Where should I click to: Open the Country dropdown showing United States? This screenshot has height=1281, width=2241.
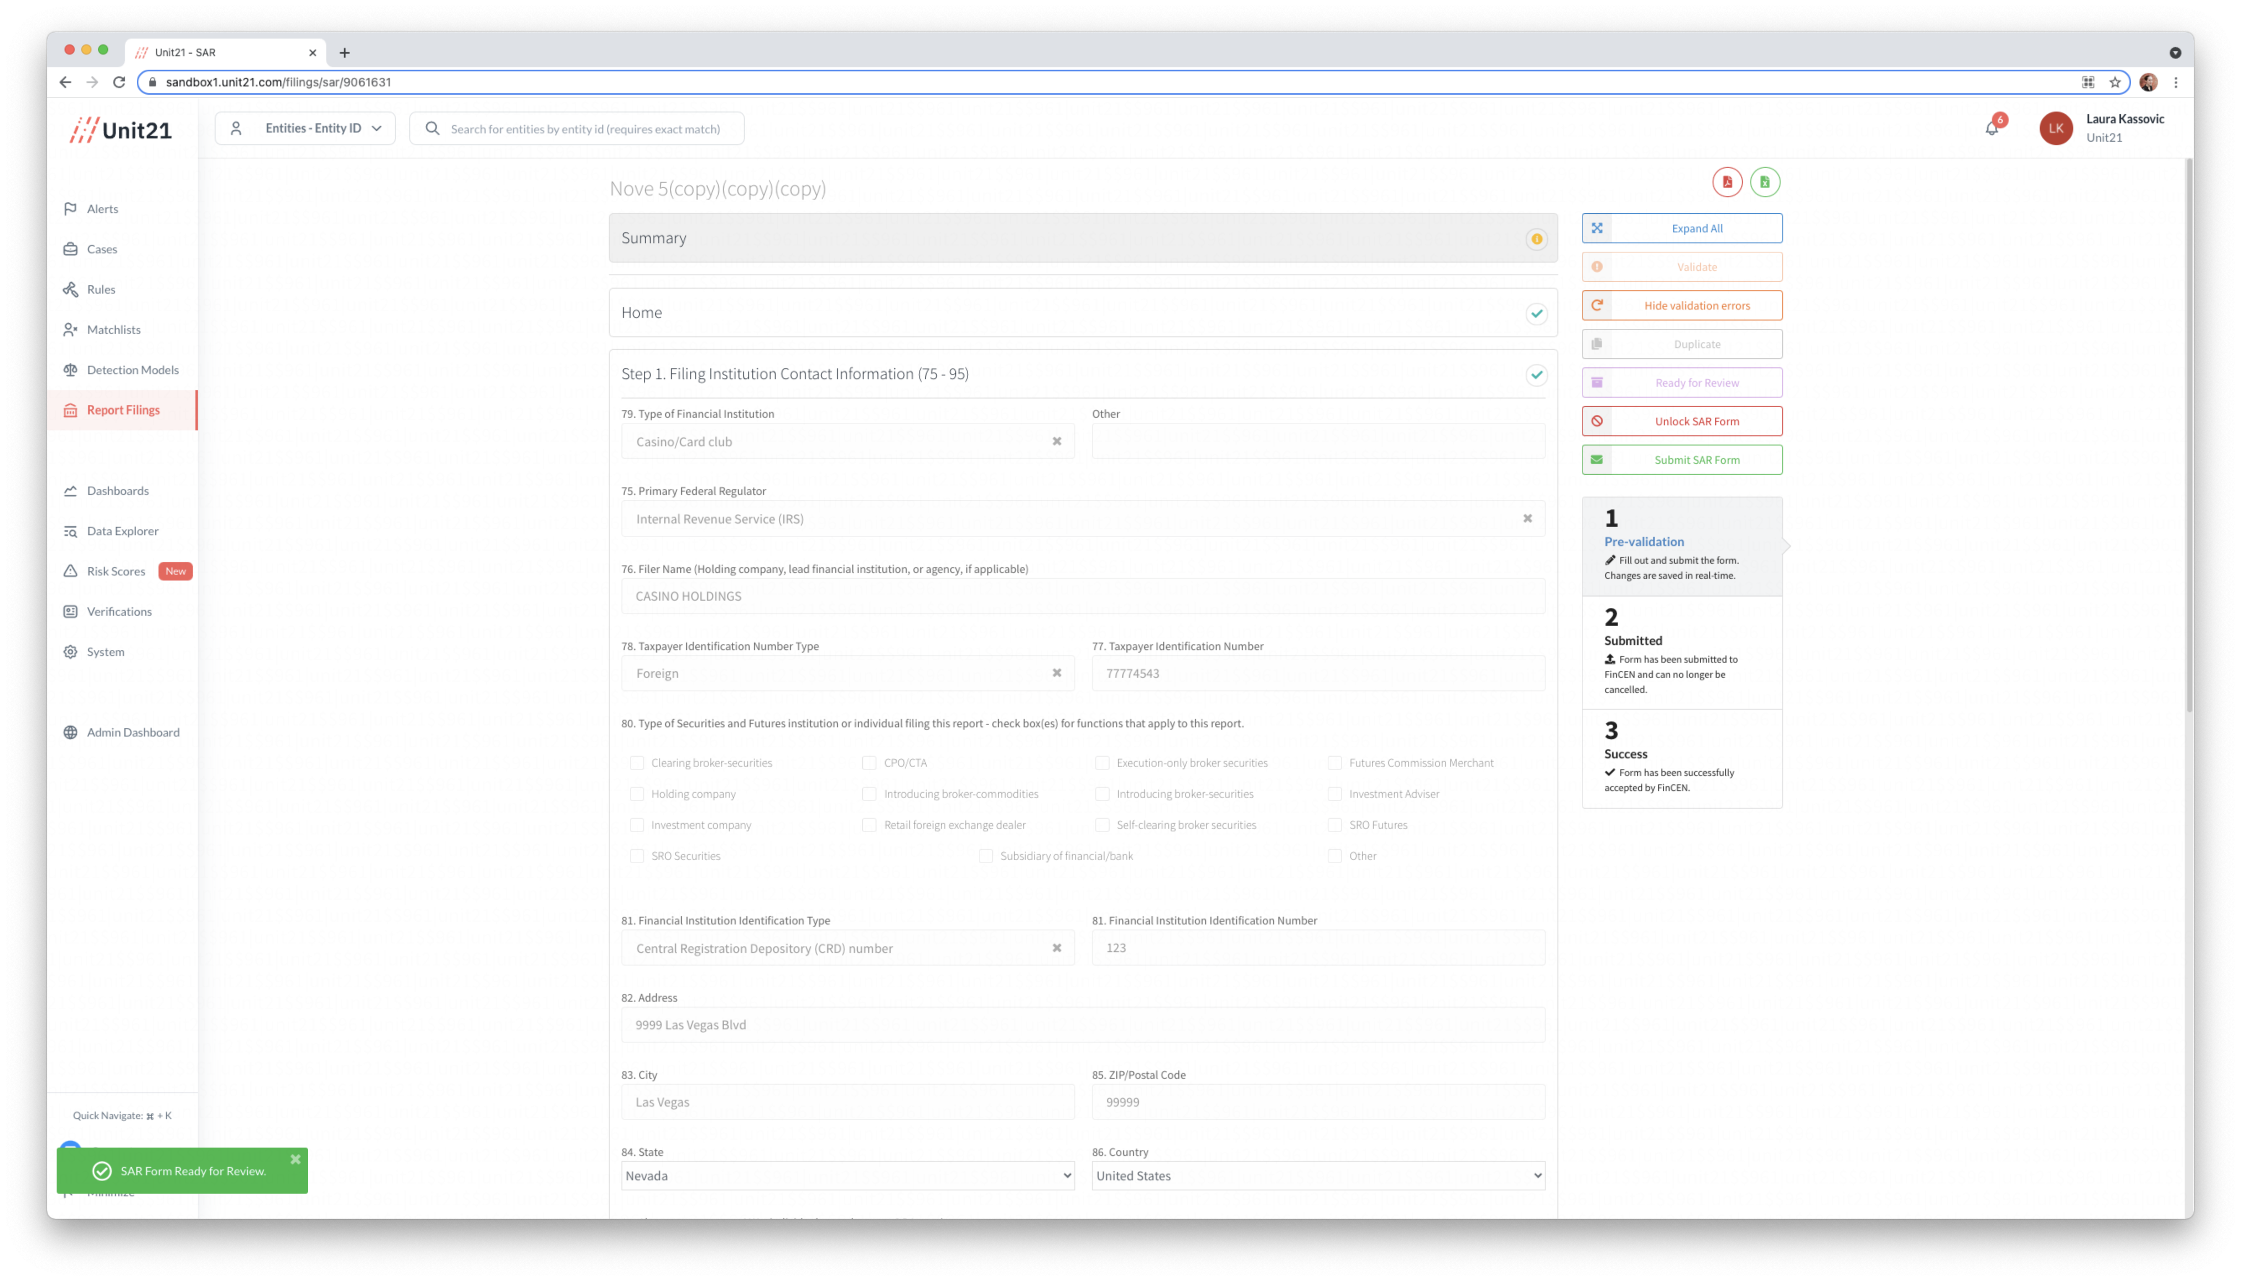pos(1318,1175)
